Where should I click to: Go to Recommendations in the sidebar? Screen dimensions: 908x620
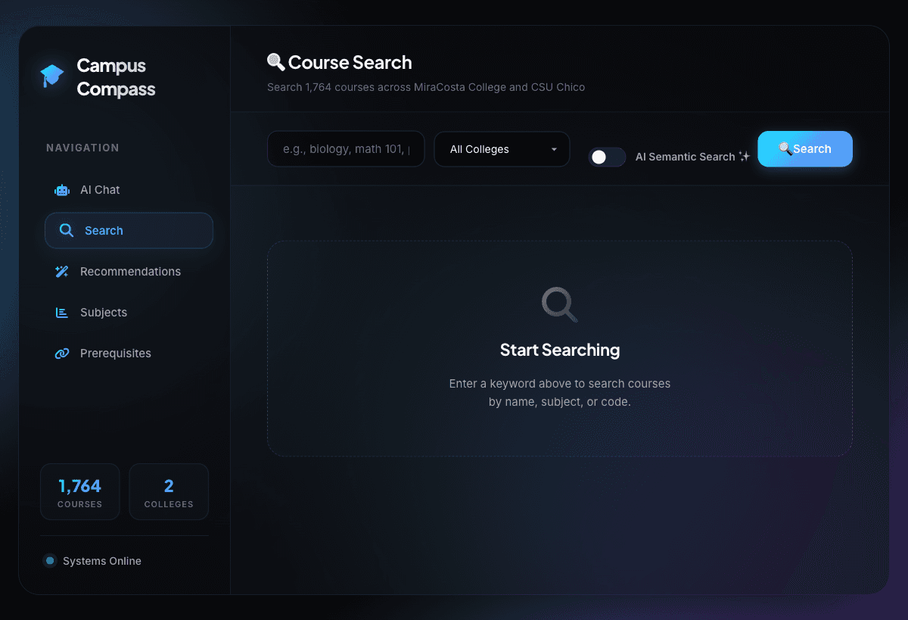click(x=129, y=272)
